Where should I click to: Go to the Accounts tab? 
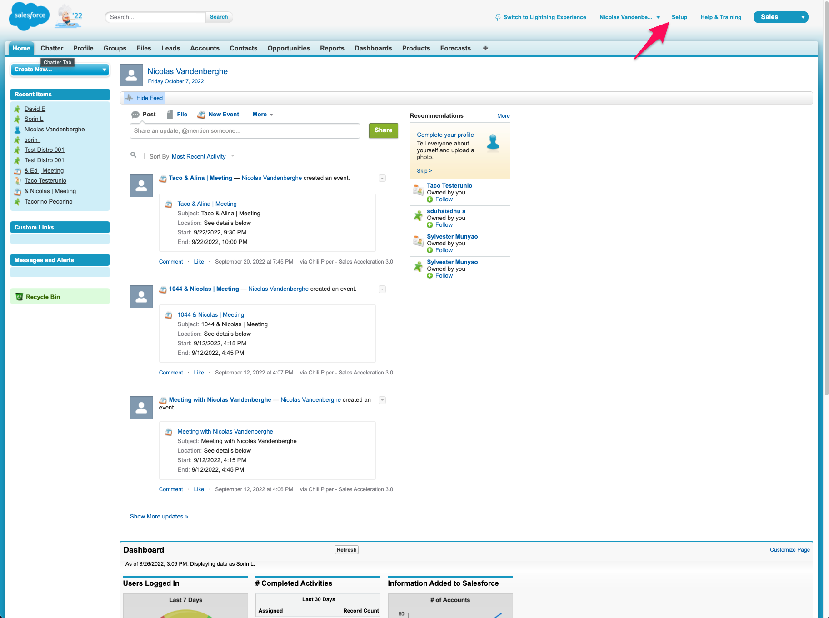(x=205, y=48)
